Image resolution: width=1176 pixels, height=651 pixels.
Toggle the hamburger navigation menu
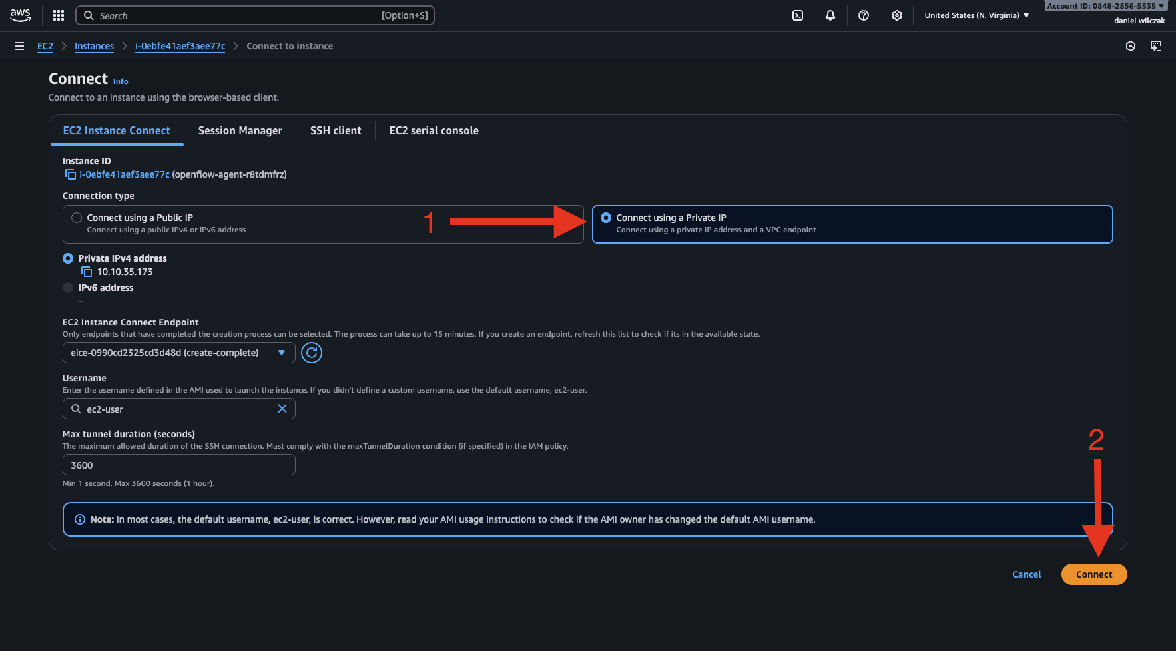click(x=19, y=46)
